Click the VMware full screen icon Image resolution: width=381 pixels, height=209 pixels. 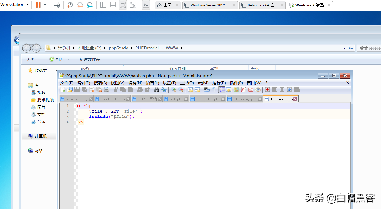pyautogui.click(x=123, y=5)
